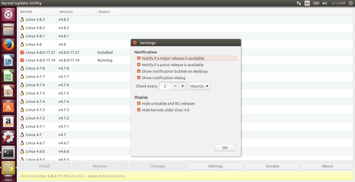The width and height of the screenshot is (355, 182).
Task: Open the En keyboard layout menu
Action: [x=307, y=3]
